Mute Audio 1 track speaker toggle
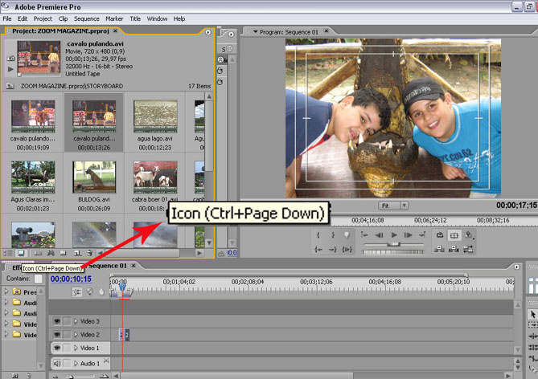Image resolution: width=538 pixels, height=379 pixels. pos(57,364)
